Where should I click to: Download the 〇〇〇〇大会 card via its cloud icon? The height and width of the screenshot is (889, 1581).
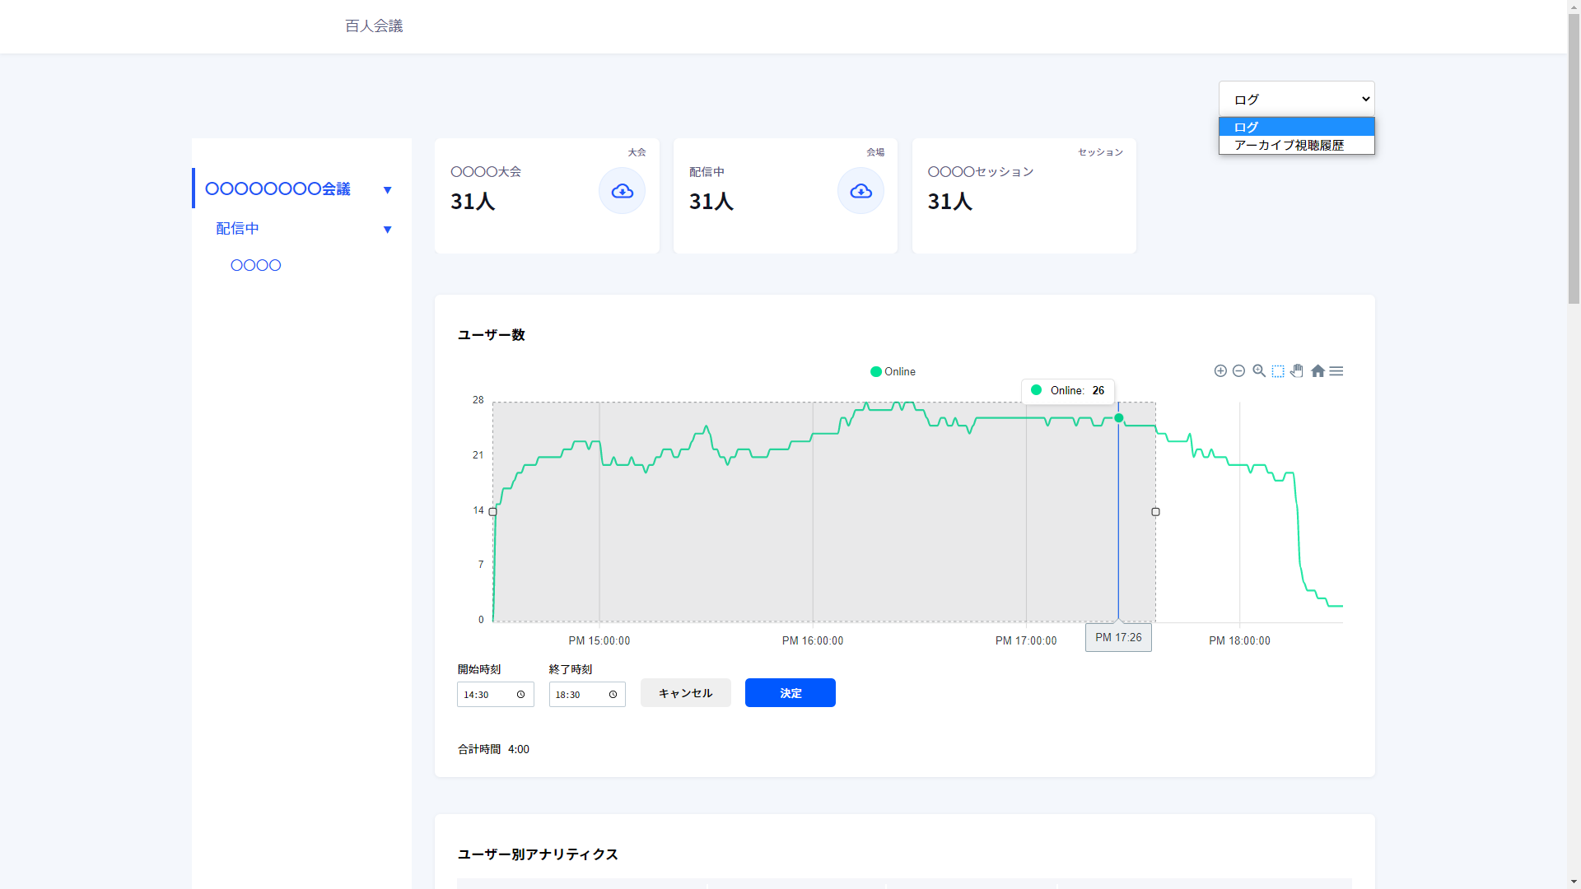(x=622, y=191)
